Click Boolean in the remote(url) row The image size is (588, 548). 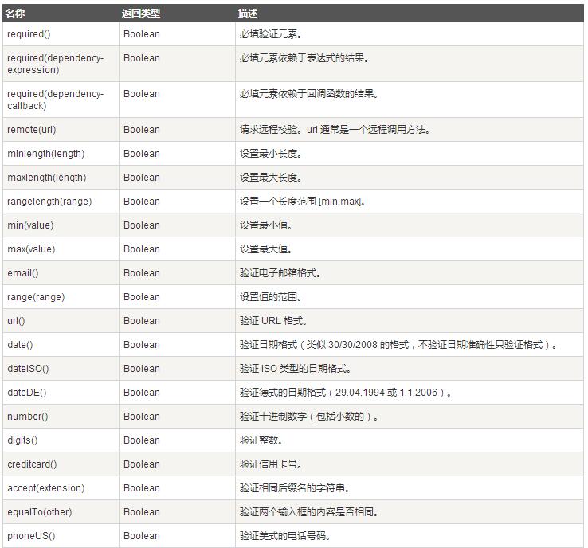coord(142,130)
